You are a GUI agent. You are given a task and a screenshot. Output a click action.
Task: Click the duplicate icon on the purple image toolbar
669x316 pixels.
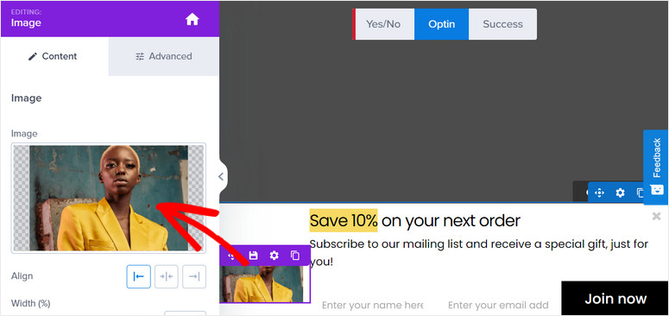pos(295,256)
